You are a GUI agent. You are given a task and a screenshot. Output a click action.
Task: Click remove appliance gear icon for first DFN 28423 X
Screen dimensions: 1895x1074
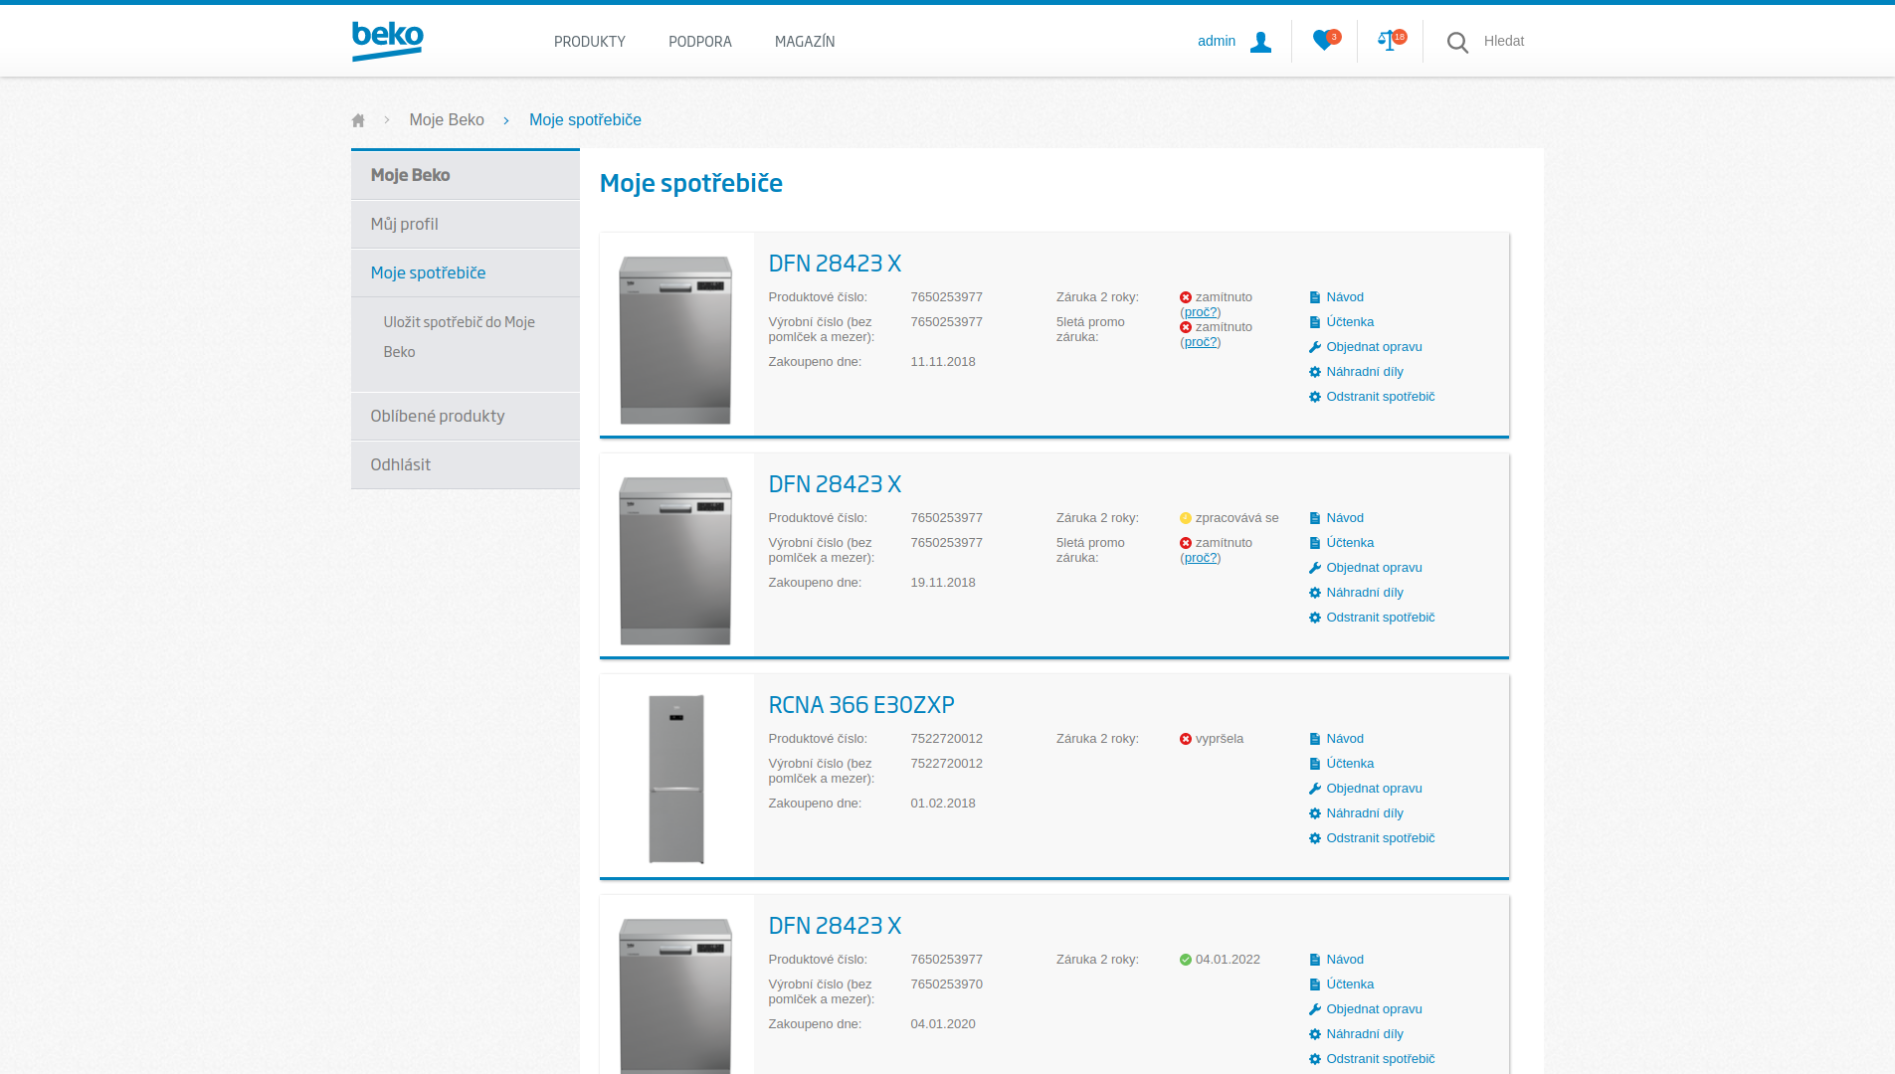point(1315,397)
